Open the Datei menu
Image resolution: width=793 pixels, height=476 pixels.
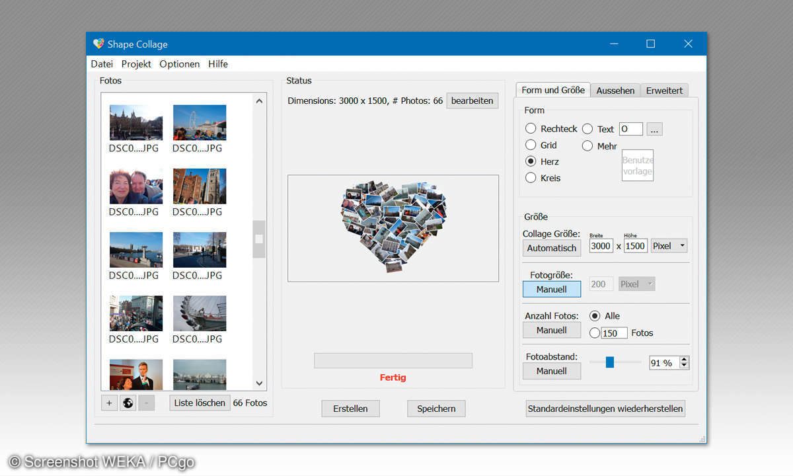coord(102,64)
